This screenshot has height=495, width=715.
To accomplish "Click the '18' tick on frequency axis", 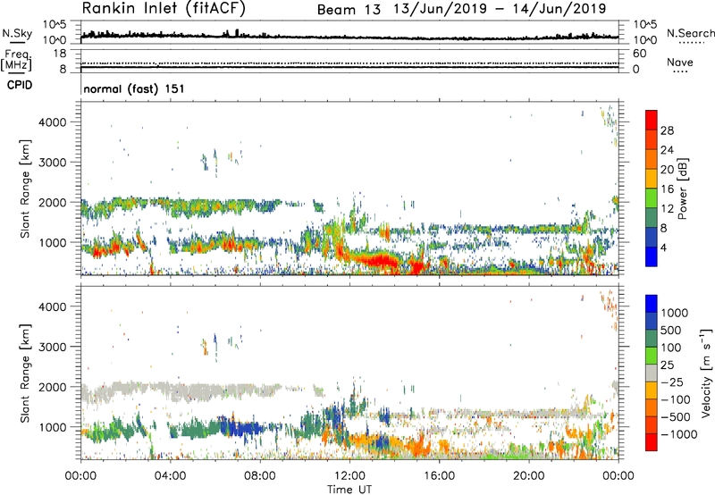I will click(x=60, y=54).
